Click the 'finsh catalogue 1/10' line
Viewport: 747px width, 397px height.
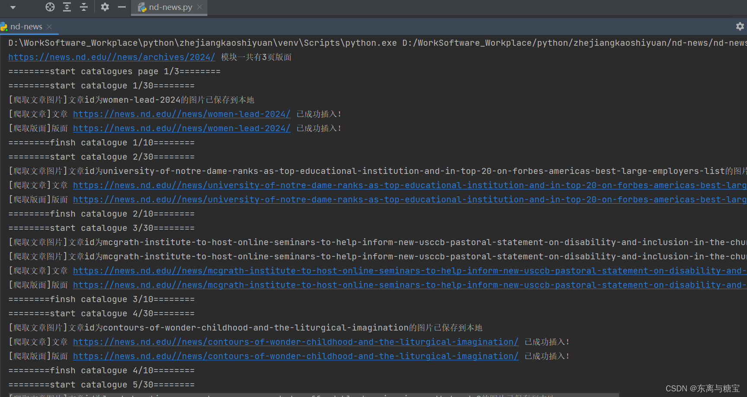click(102, 142)
